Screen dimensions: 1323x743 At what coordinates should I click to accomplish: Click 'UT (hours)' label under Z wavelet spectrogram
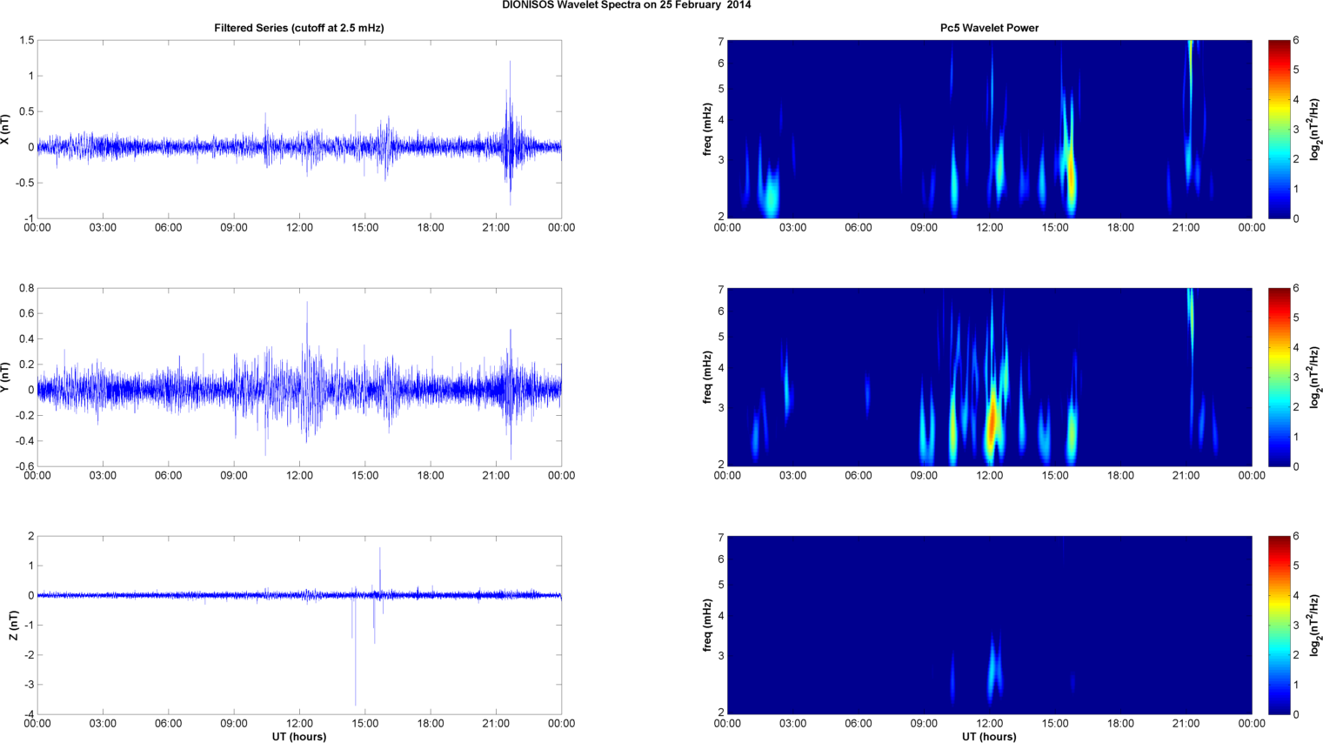pos(989,737)
